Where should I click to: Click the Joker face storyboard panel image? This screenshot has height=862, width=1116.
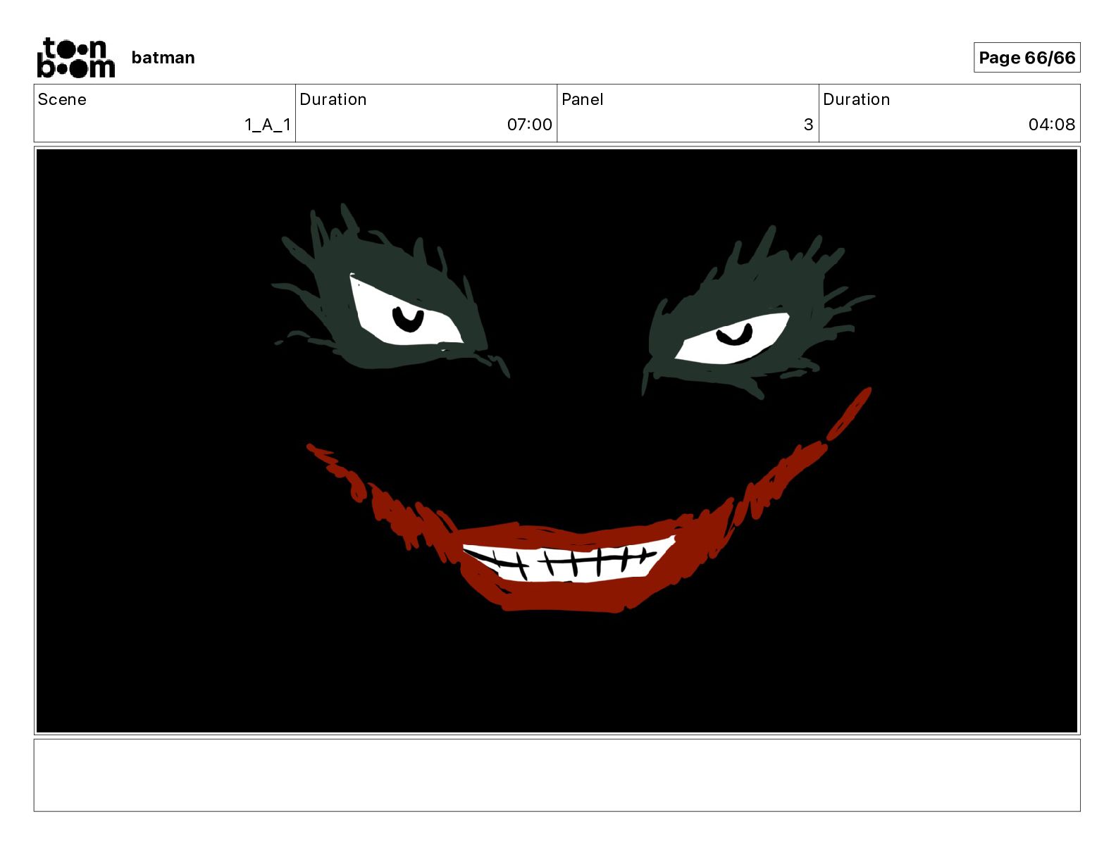pyautogui.click(x=557, y=441)
